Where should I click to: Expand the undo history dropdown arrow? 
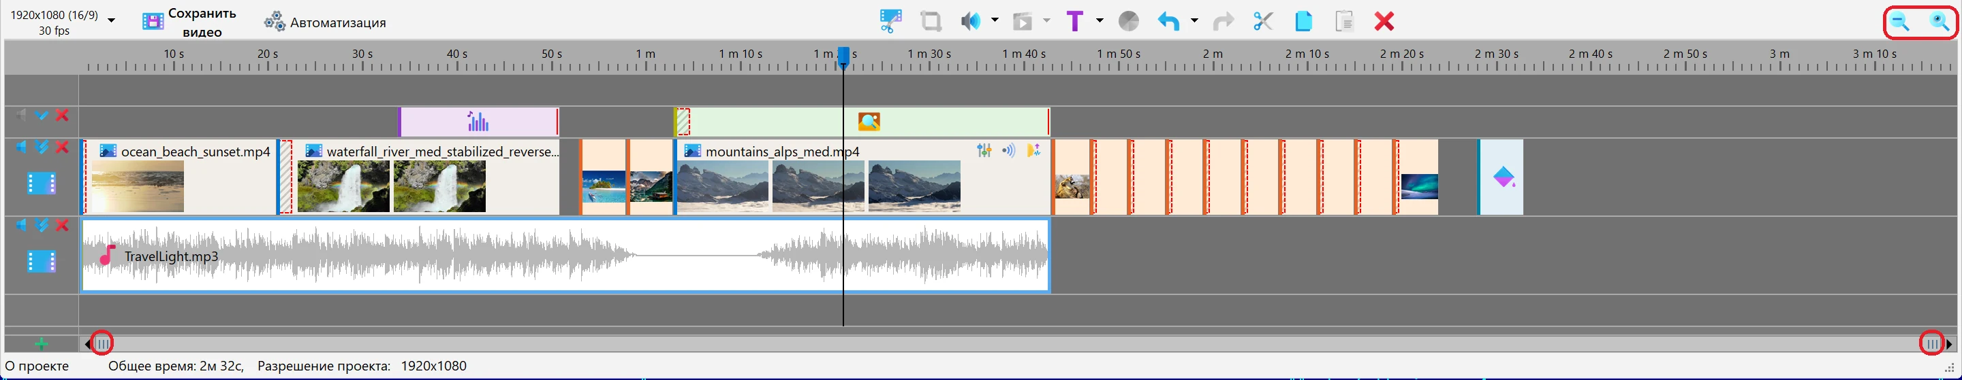[x=1194, y=20]
